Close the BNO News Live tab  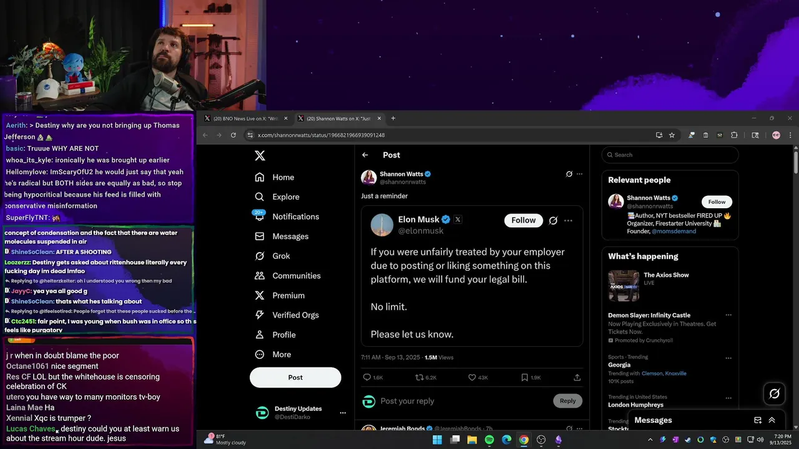[x=286, y=118]
